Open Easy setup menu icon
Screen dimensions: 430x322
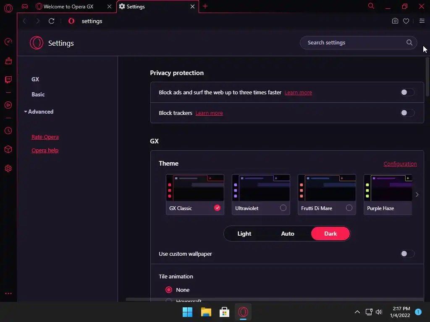422,21
